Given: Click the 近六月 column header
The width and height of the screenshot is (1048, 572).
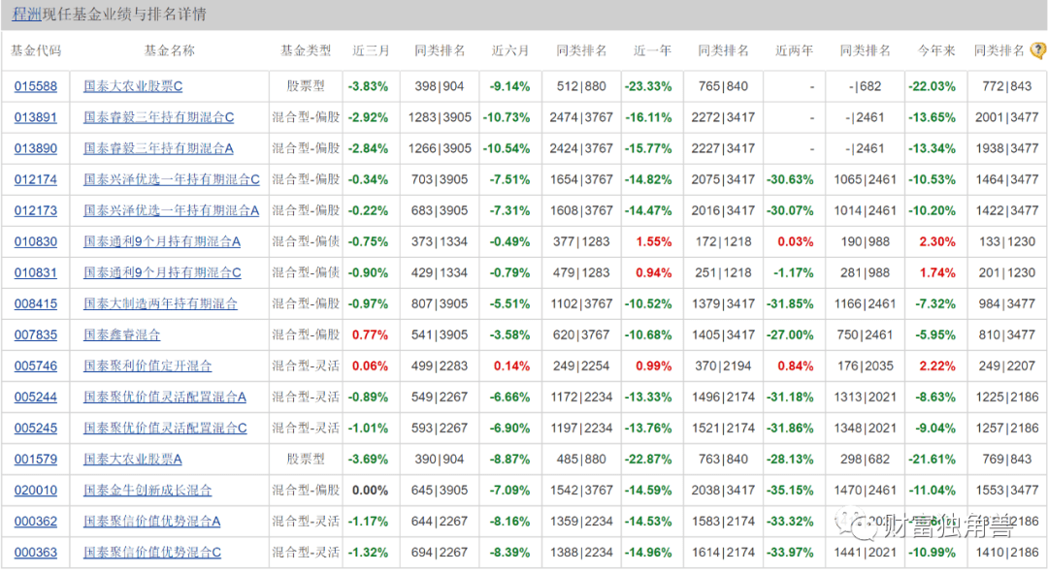Looking at the screenshot, I should pyautogui.click(x=510, y=50).
